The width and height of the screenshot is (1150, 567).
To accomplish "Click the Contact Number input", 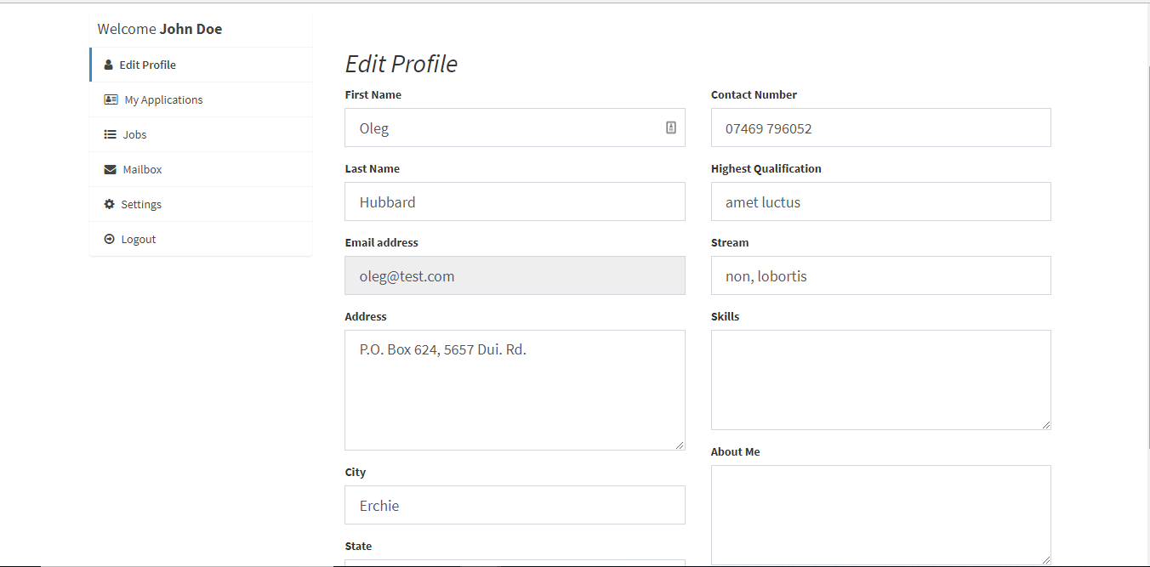I will [880, 128].
